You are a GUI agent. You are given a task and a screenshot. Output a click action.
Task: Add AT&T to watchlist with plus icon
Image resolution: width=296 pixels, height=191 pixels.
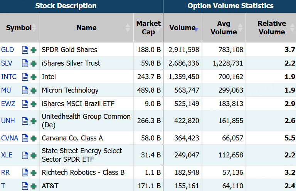[34, 186]
